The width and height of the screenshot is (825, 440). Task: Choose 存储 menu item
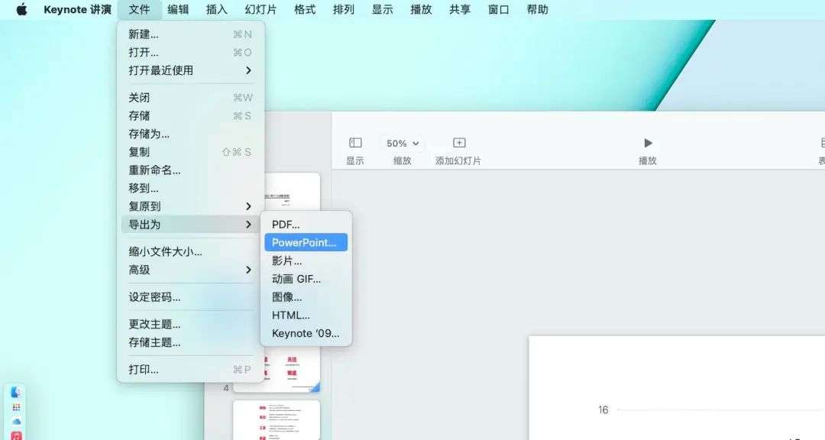pyautogui.click(x=190, y=115)
